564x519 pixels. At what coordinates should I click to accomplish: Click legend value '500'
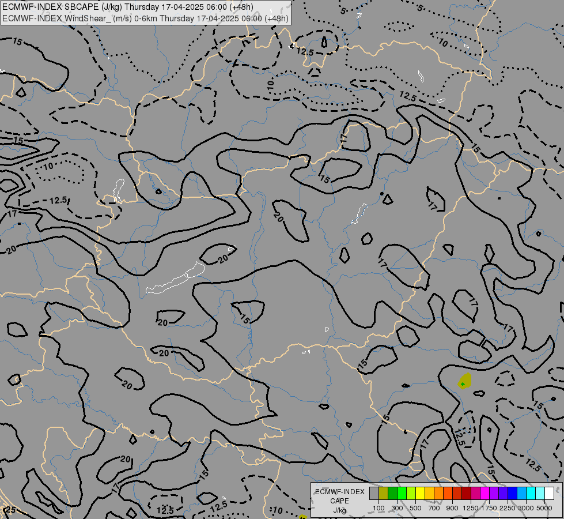(x=415, y=508)
